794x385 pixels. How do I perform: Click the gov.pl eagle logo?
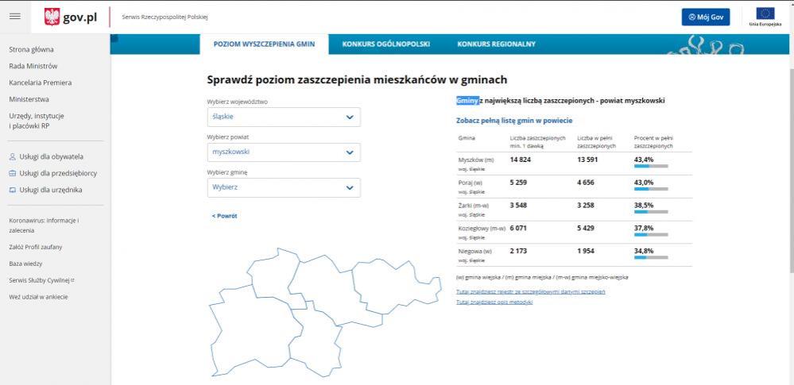tap(52, 17)
